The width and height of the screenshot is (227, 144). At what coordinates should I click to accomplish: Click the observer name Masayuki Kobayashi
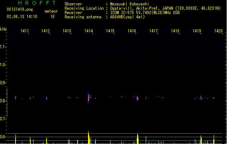130,4
